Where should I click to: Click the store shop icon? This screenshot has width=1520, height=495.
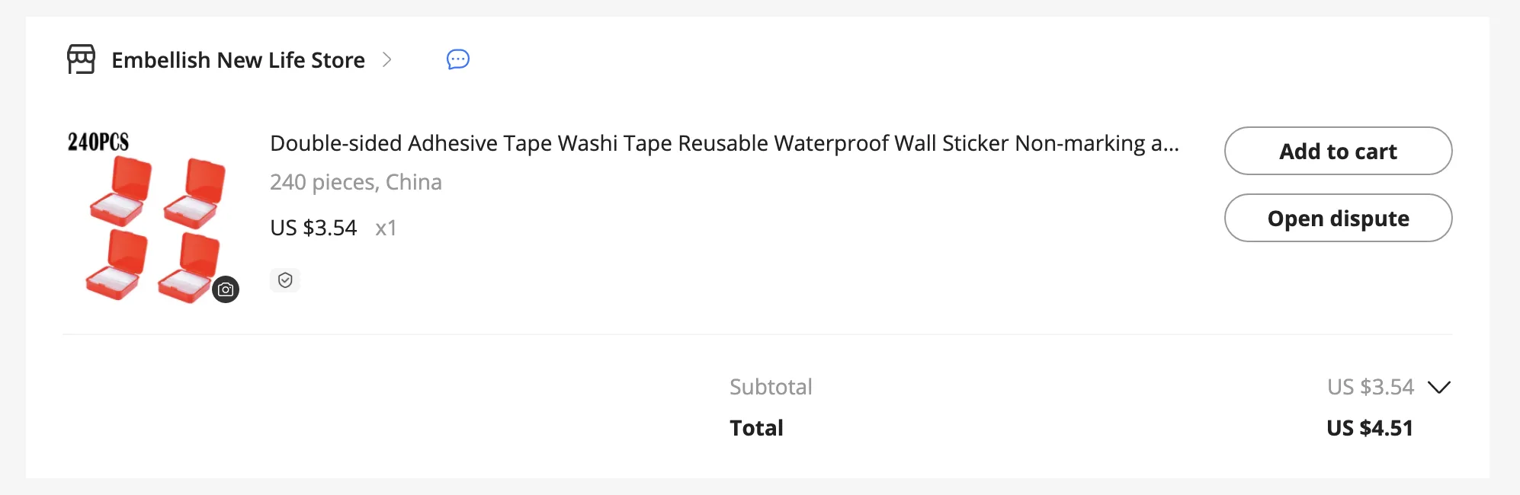(x=81, y=59)
